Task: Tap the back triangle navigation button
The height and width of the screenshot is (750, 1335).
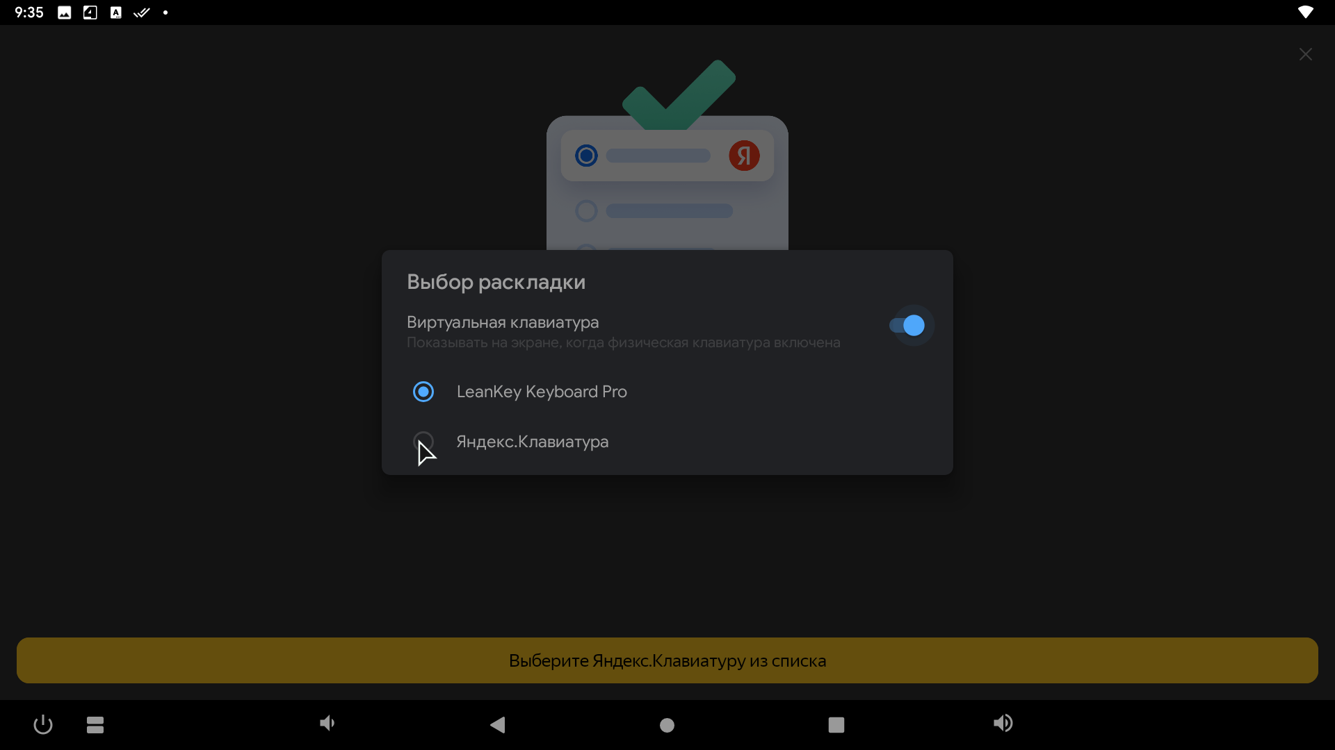Action: [498, 725]
